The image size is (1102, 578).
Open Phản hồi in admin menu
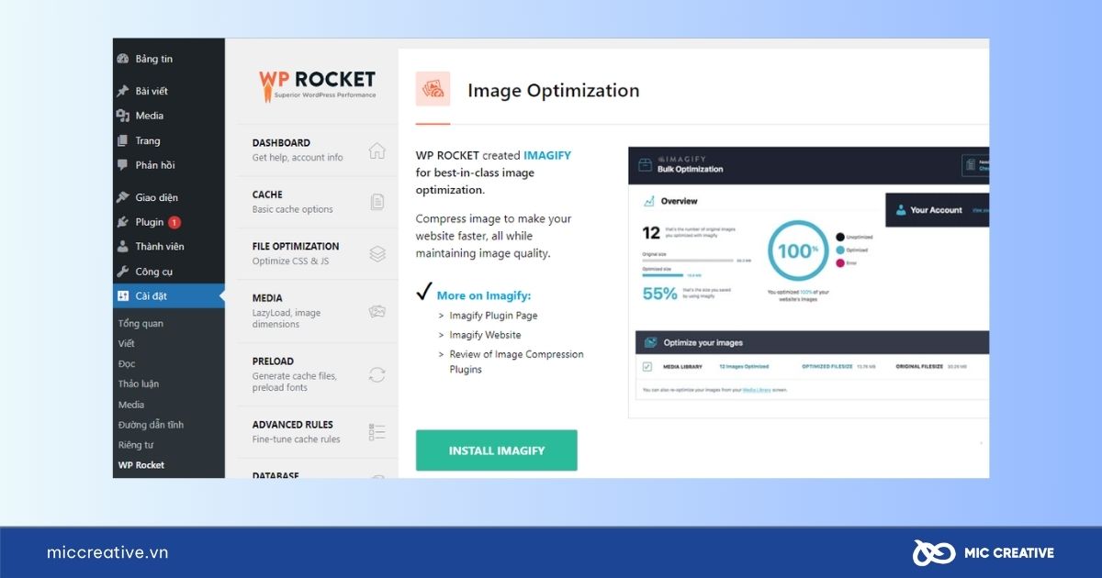(155, 165)
